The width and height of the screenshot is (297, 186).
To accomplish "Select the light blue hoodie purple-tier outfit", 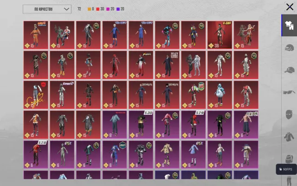I will point(115,125).
